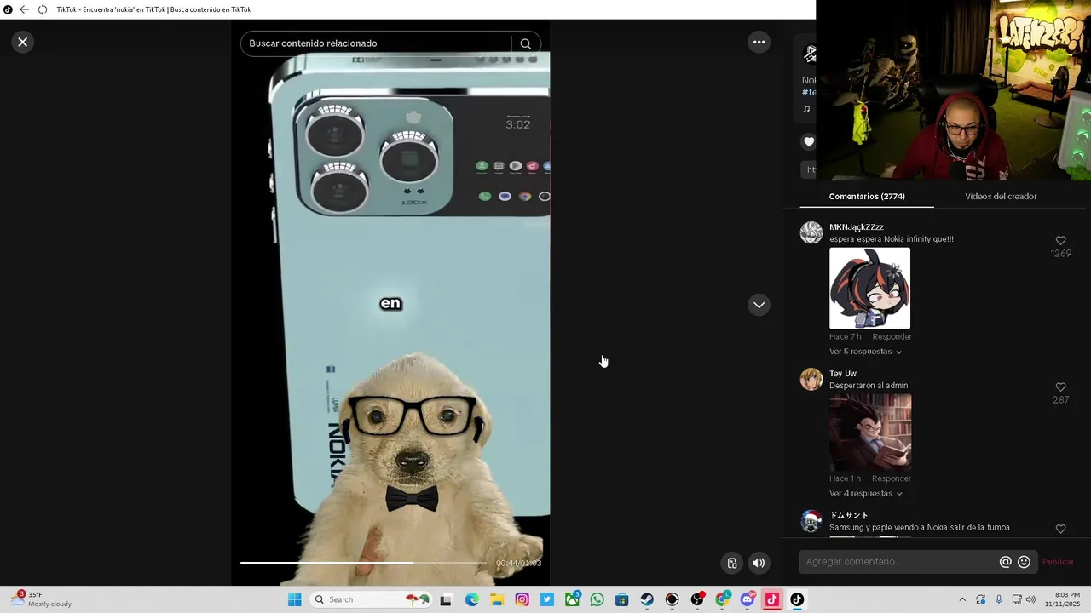Open WhatsApp from the taskbar
1091x613 pixels.
597,600
